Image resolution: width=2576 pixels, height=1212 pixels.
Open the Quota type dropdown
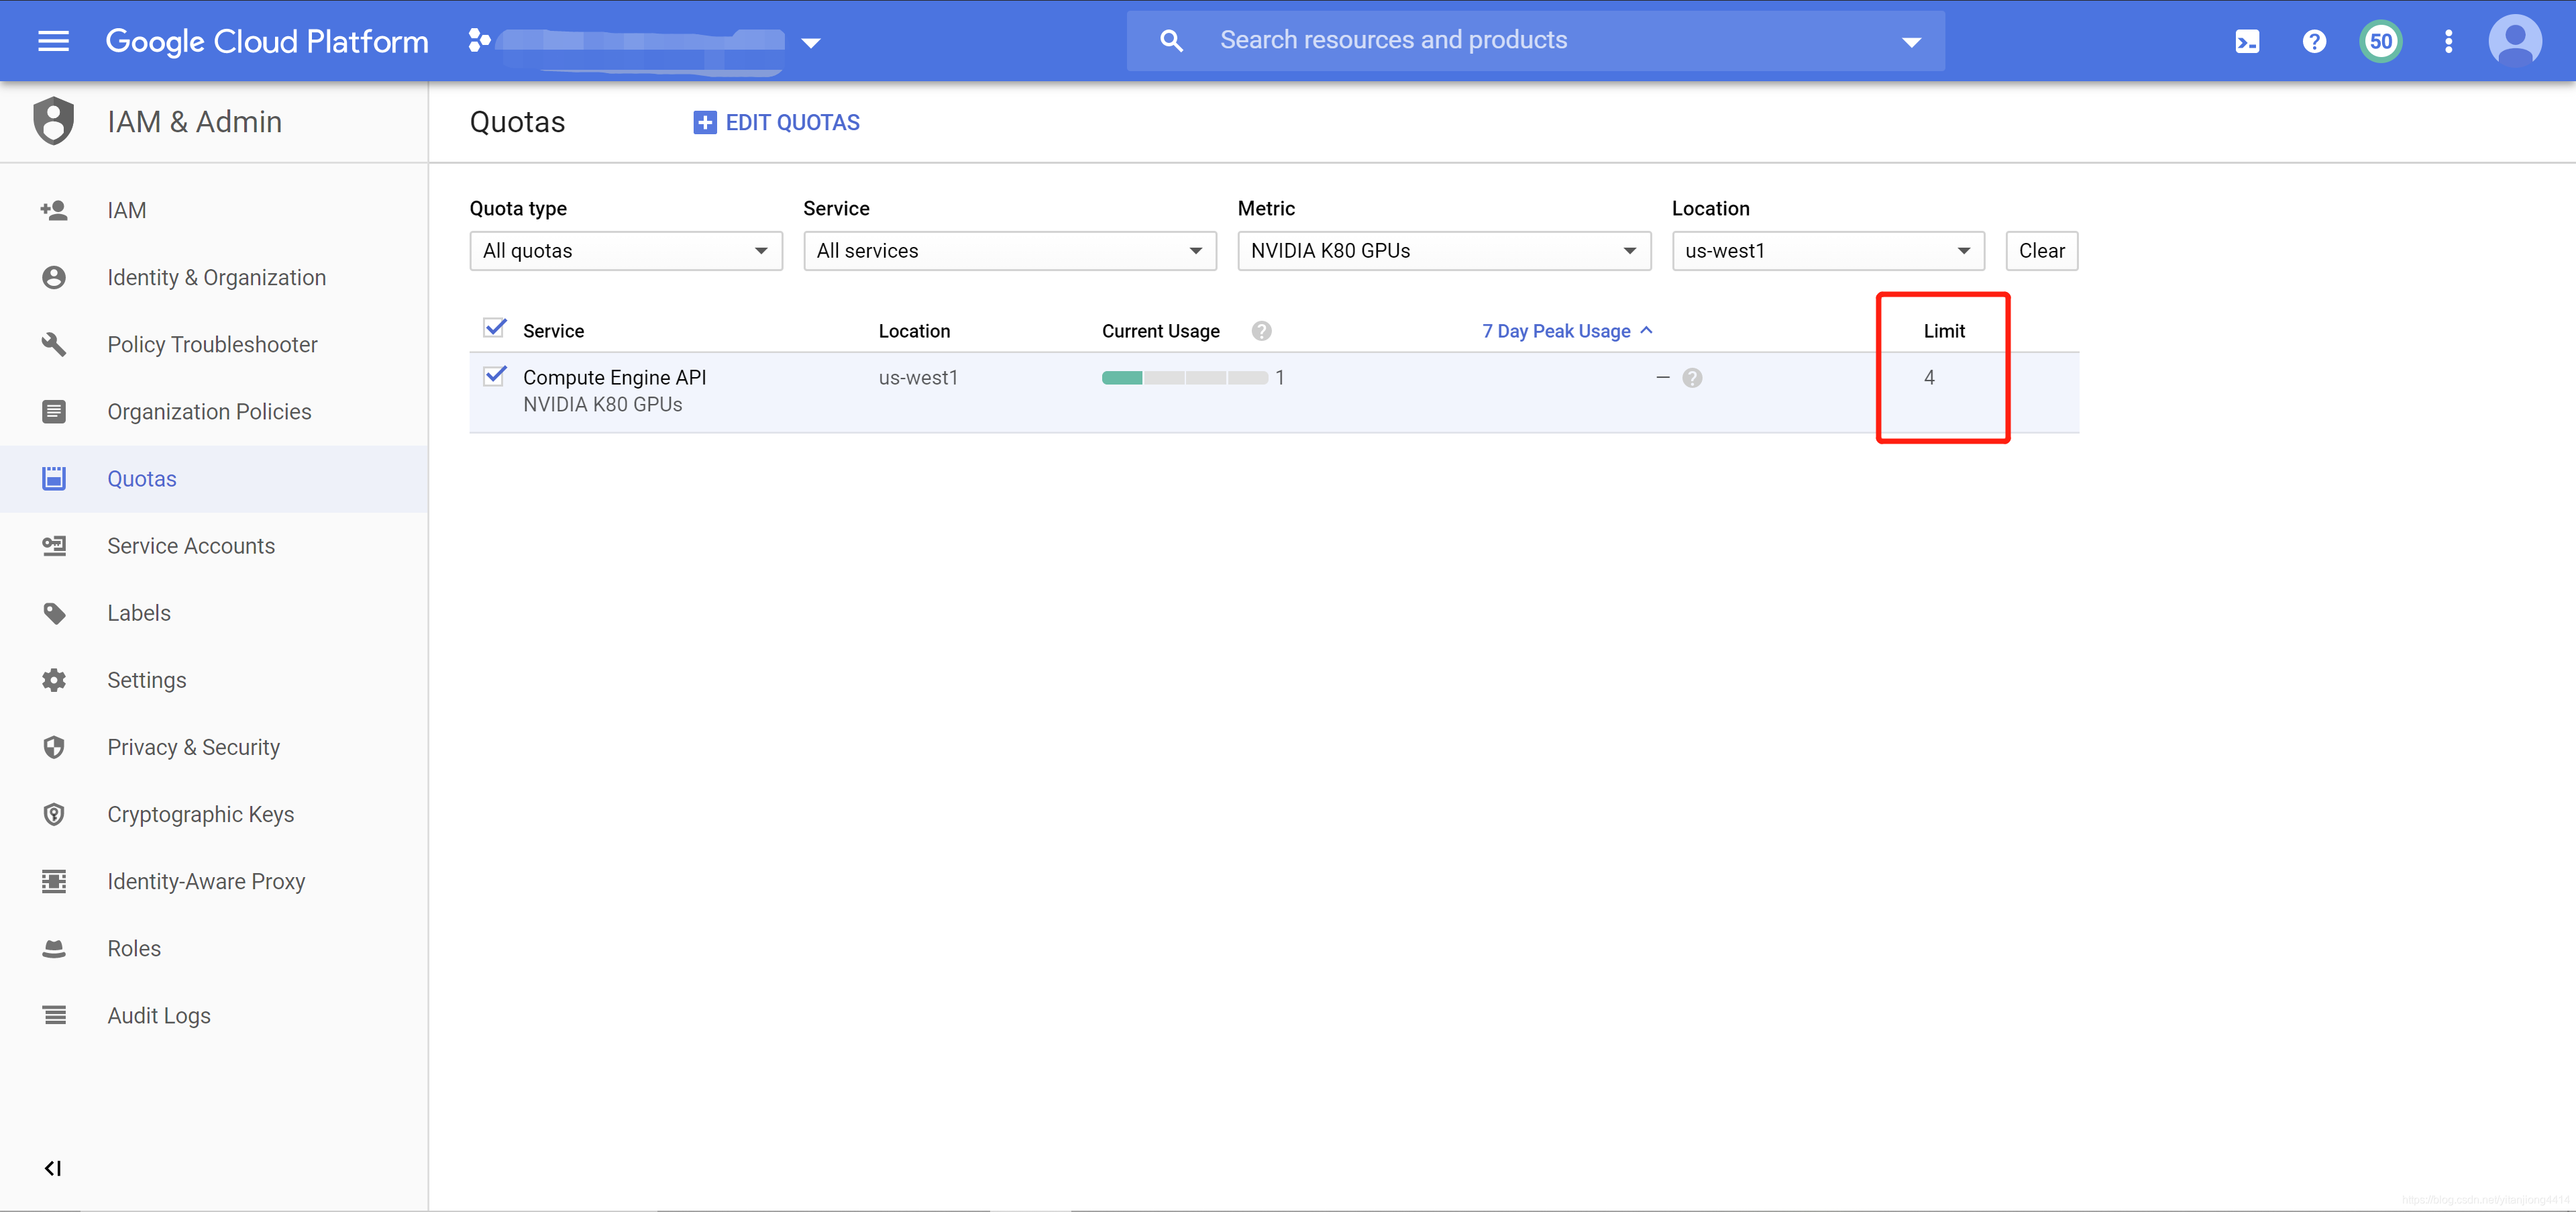point(626,251)
